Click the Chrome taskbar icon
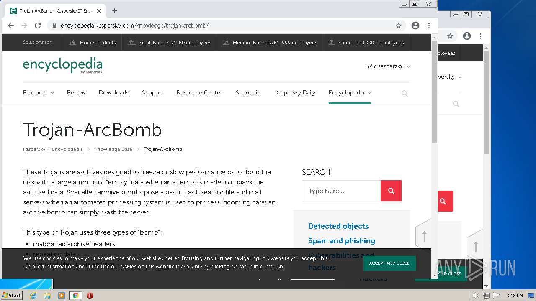This screenshot has width=536, height=301. pos(75,296)
